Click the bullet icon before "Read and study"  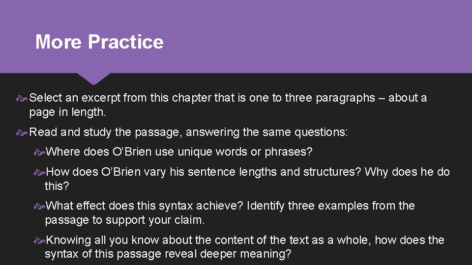pos(25,132)
